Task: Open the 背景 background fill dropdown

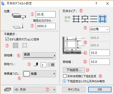Action: pyautogui.click(x=39, y=74)
